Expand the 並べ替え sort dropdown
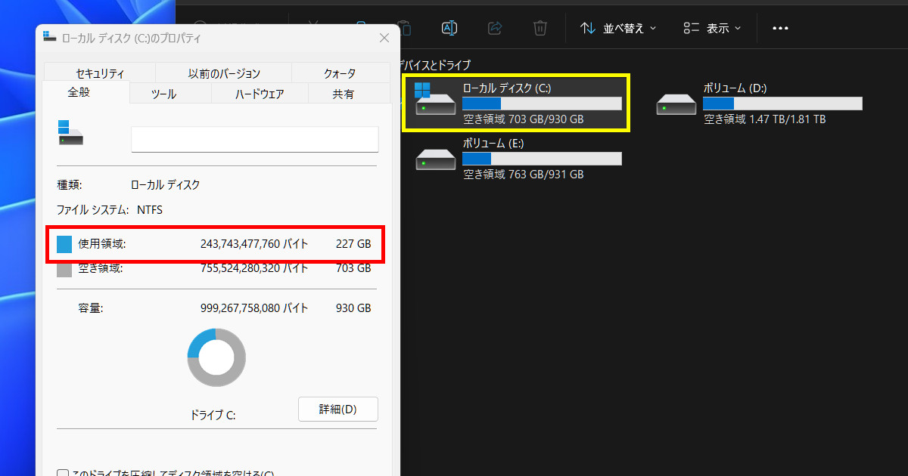 click(x=618, y=28)
